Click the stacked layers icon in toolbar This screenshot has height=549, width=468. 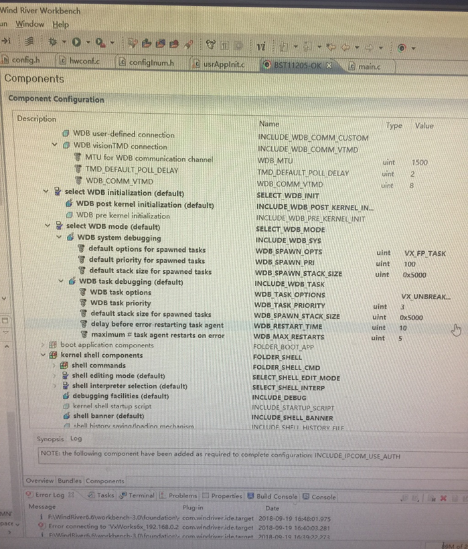pos(29,42)
